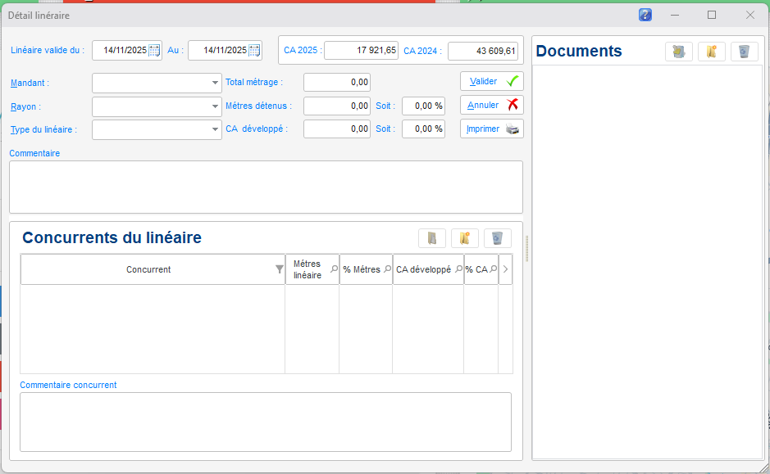Image resolution: width=770 pixels, height=474 pixels.
Task: Open calendar picker for start date
Action: point(154,51)
